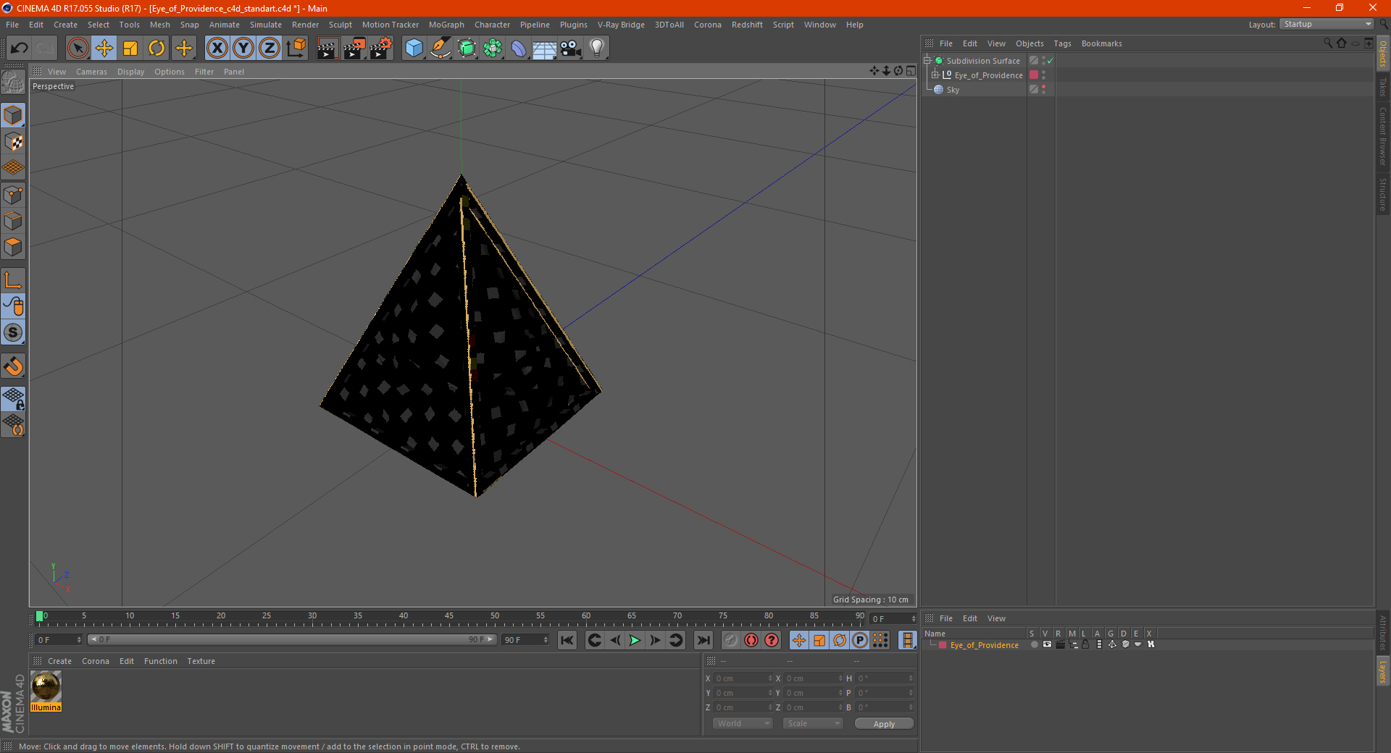Render the active view
Screen dimensions: 1391x753
pyautogui.click(x=327, y=49)
